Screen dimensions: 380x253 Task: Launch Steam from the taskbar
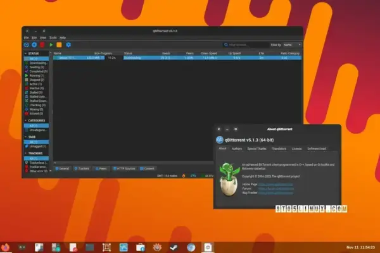[174, 247]
